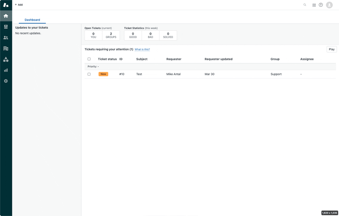Open the Customers people icon
This screenshot has height=216, width=339.
[6, 38]
